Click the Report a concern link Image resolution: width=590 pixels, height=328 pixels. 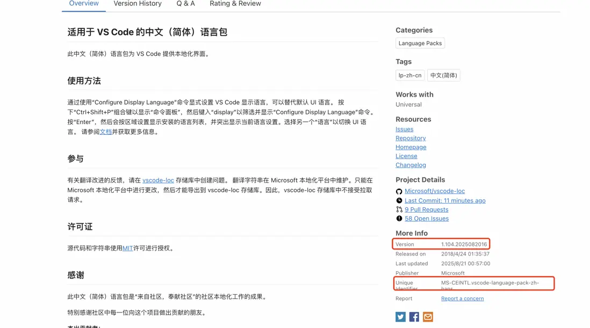pos(463,298)
